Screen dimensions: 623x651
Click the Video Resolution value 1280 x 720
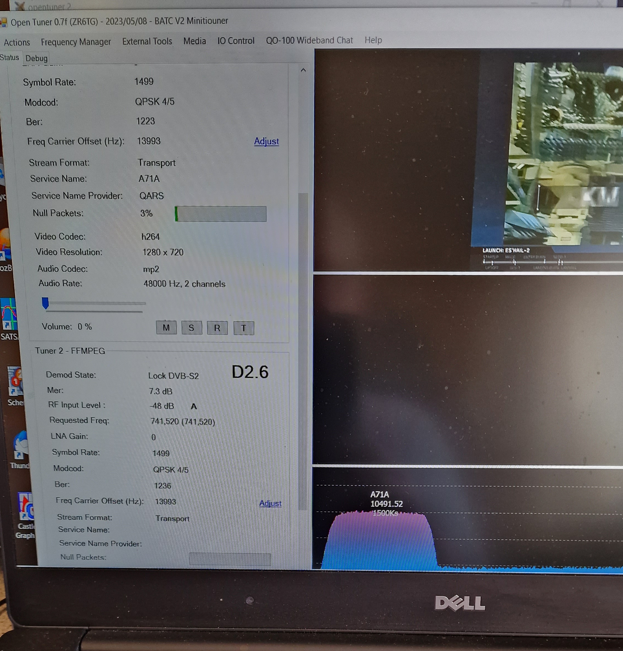coord(163,252)
